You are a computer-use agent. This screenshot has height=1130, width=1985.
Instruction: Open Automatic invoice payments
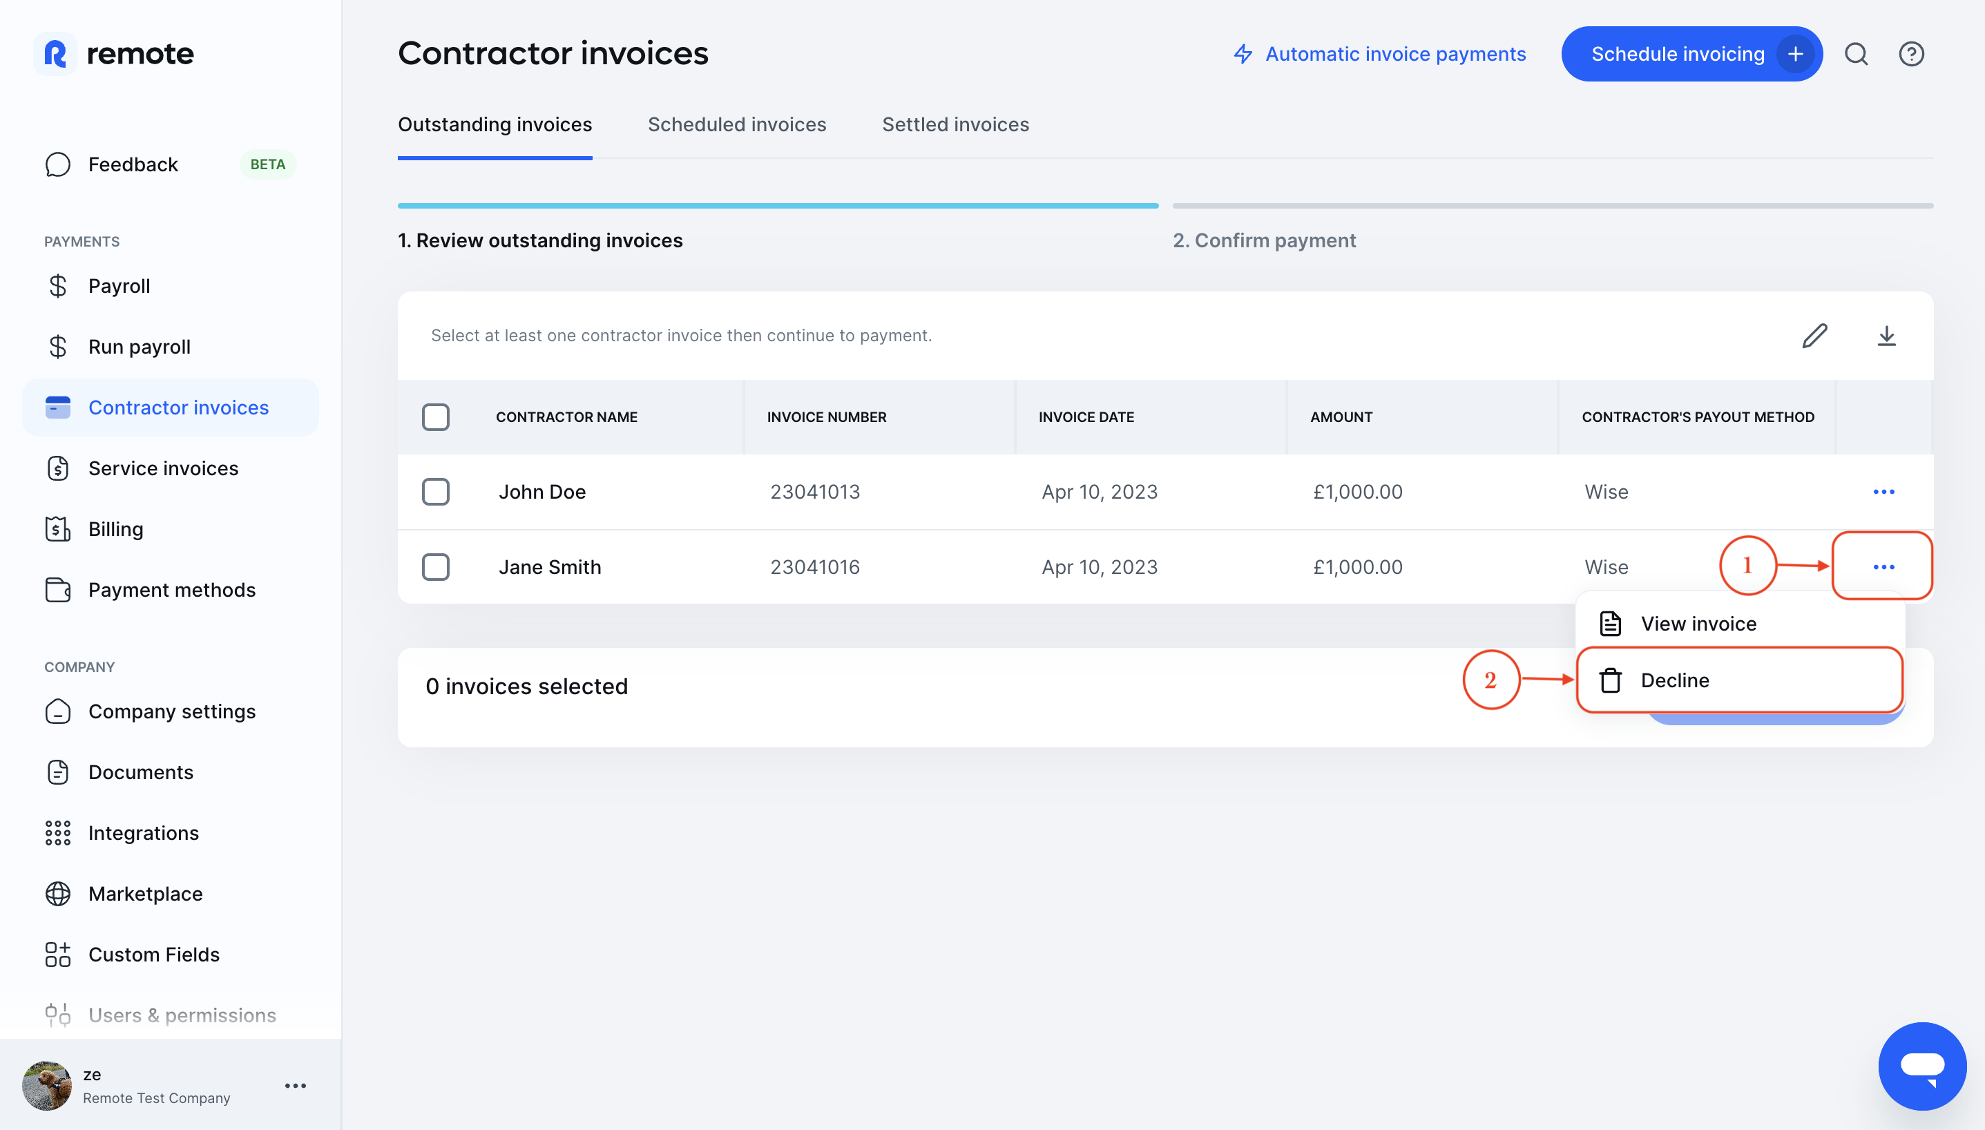pos(1394,54)
